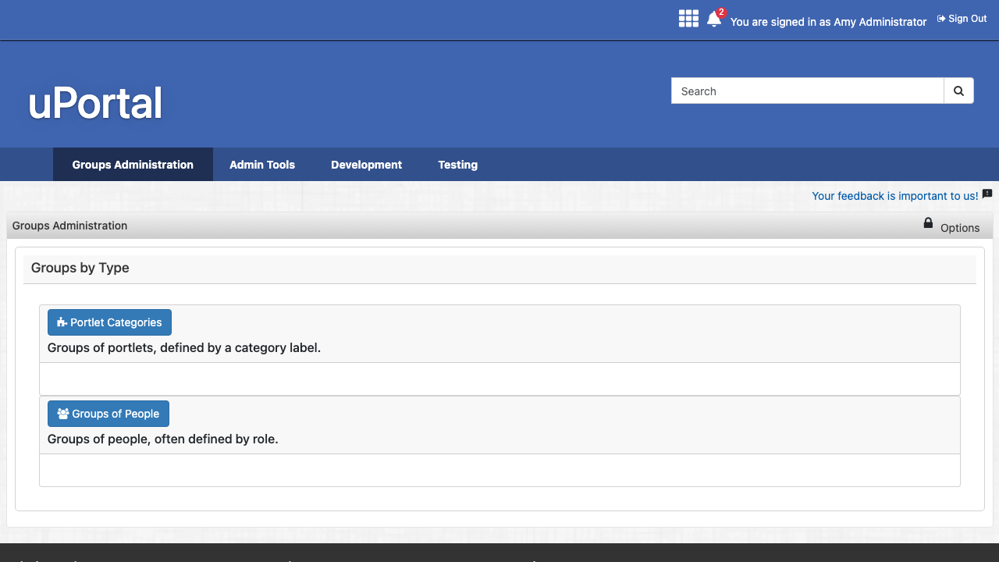
Task: Open the app launcher grid icon
Action: click(688, 19)
